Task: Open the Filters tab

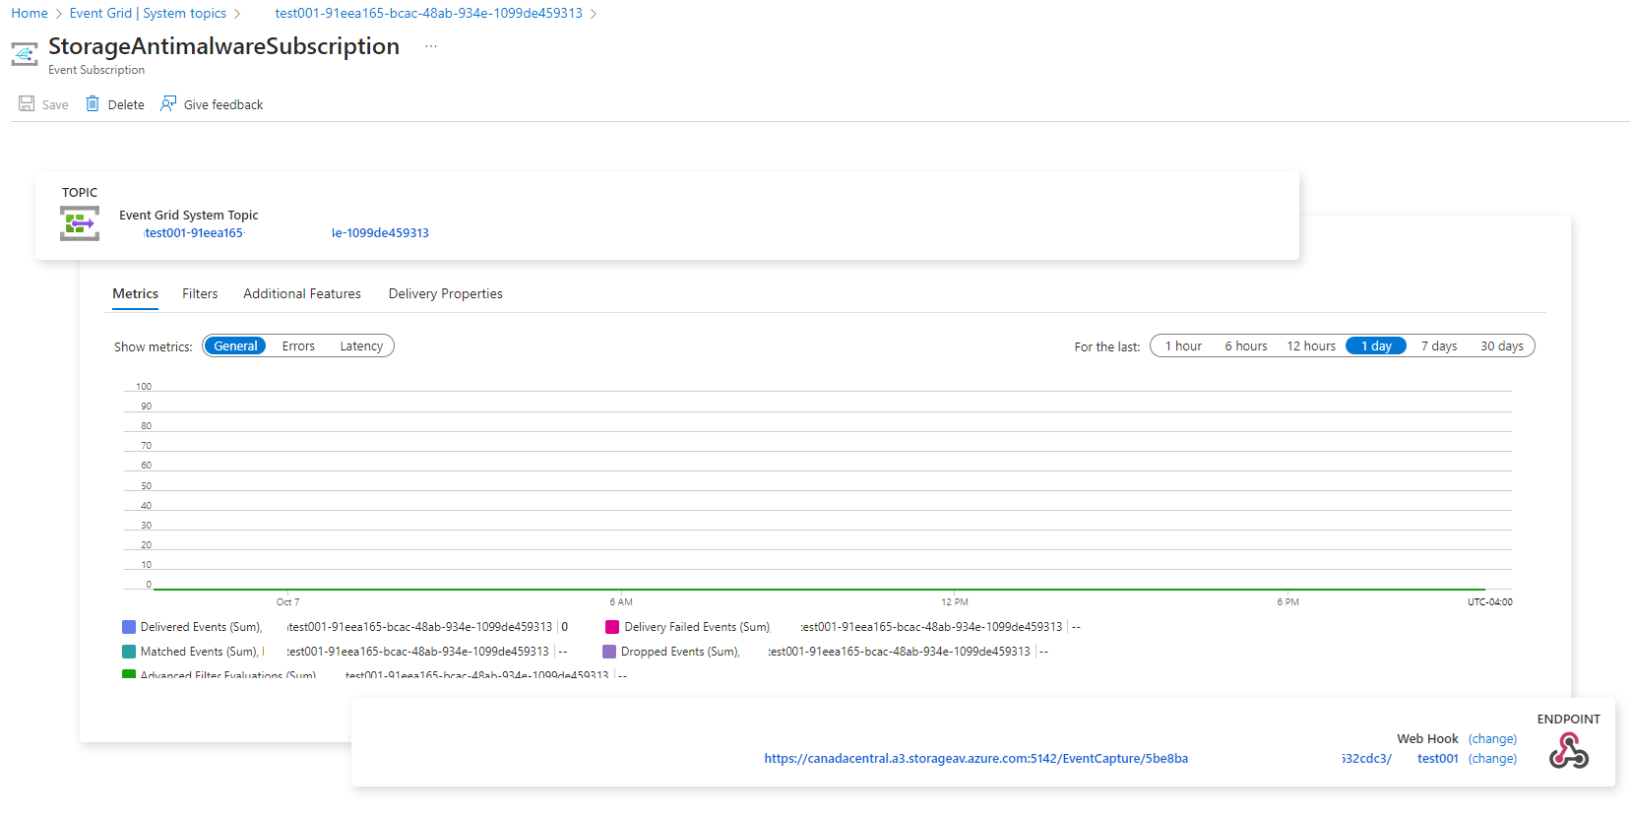Action: [x=200, y=294]
